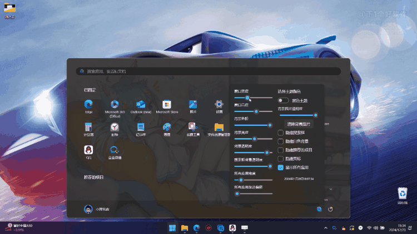The image size is (417, 234).
Task: Click the clear background image (清除背景图片) button
Action: tap(299, 124)
